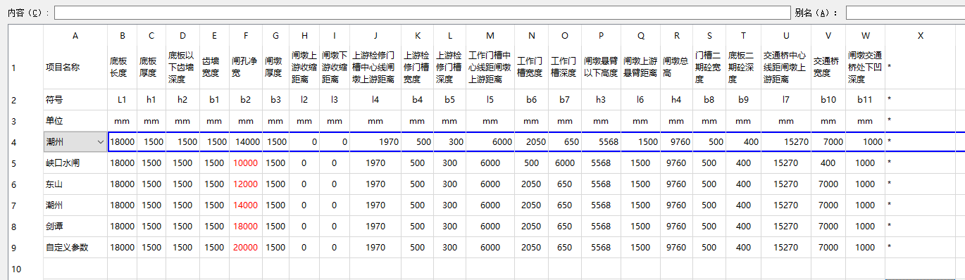Click the 底板以下齿墙深度 header cell
Image resolution: width=965 pixels, height=280 pixels.
(x=182, y=68)
